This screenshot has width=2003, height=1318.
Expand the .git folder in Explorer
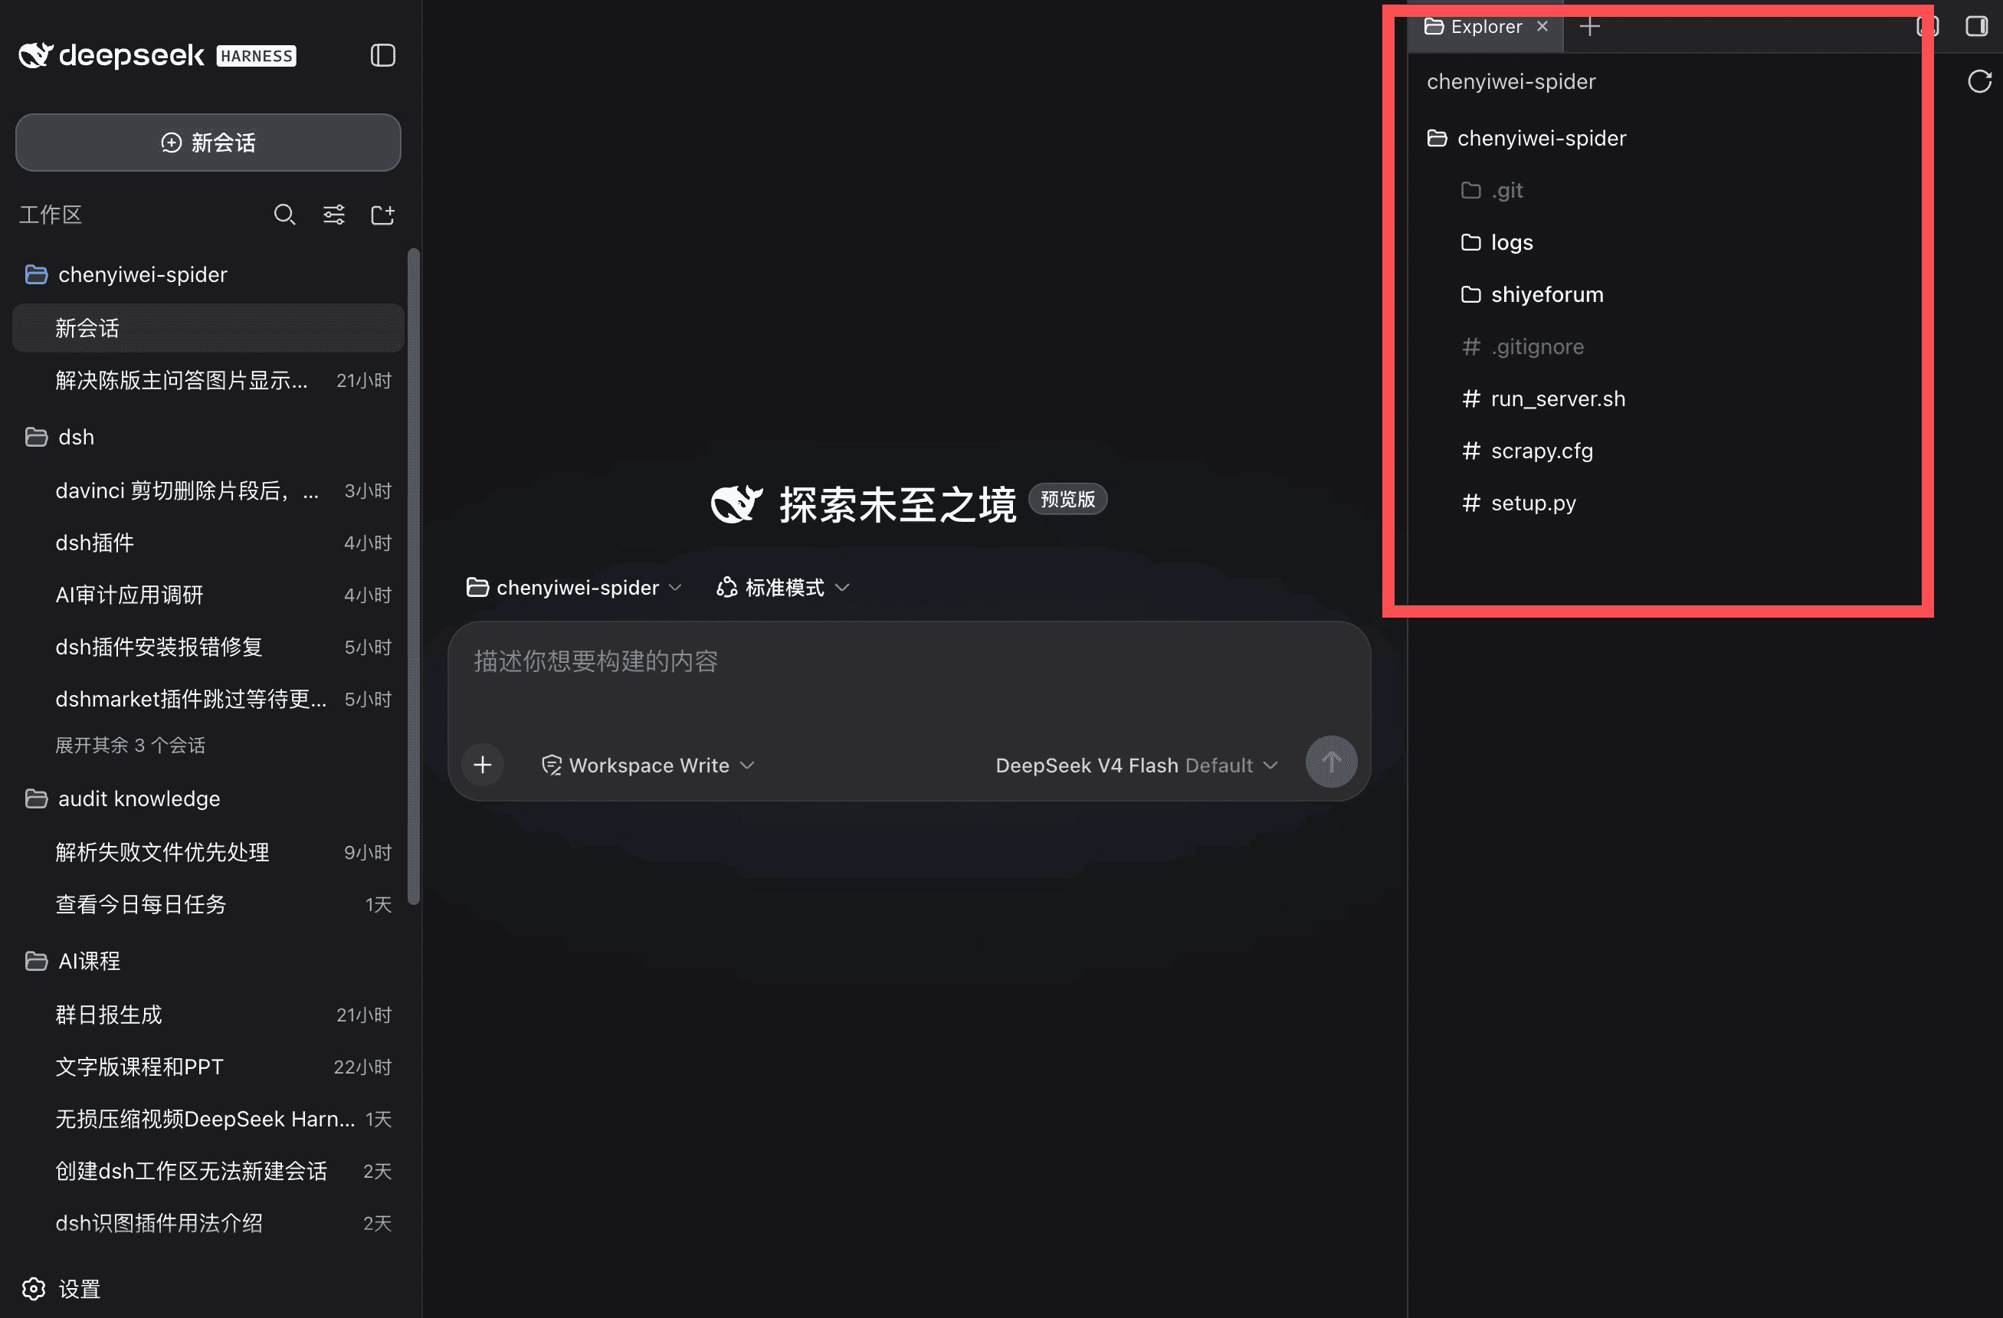click(1491, 190)
